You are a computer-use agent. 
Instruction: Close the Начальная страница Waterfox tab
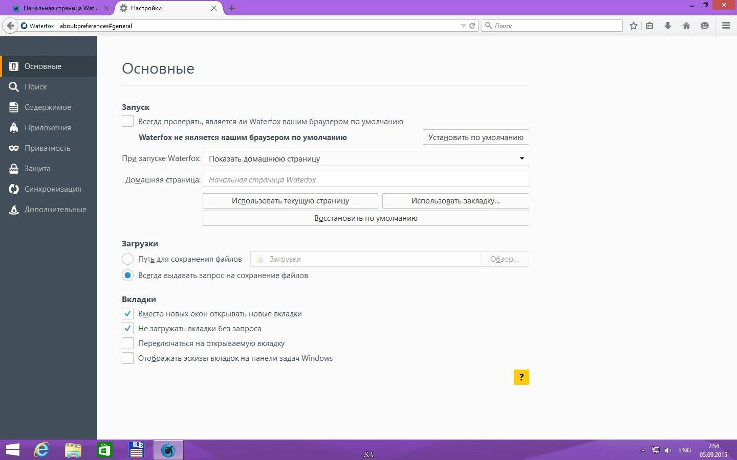pos(106,8)
